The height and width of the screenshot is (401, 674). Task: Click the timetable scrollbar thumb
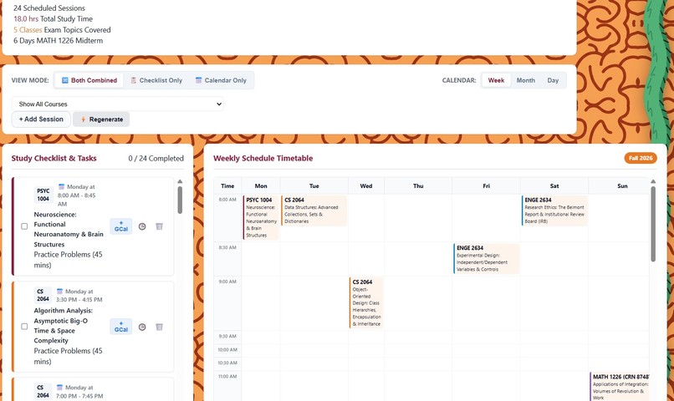pos(653,224)
